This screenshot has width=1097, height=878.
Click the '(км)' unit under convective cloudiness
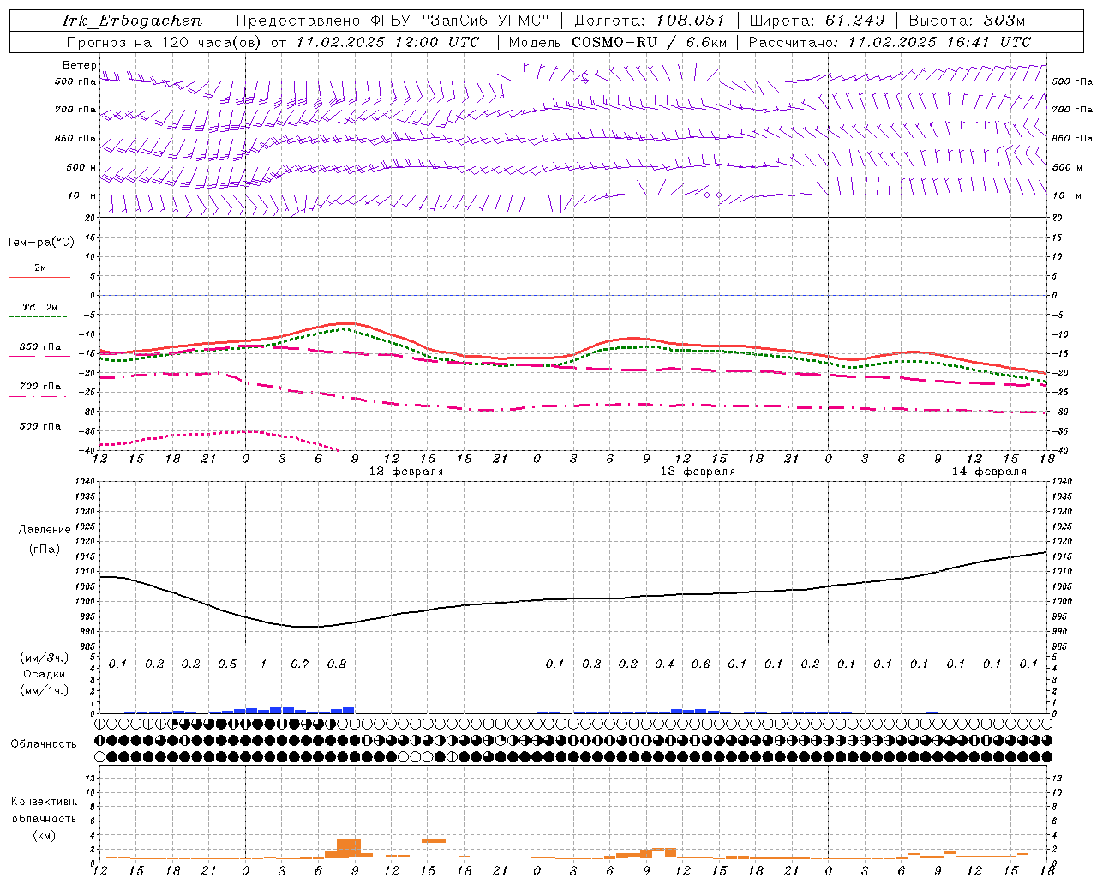coord(44,835)
